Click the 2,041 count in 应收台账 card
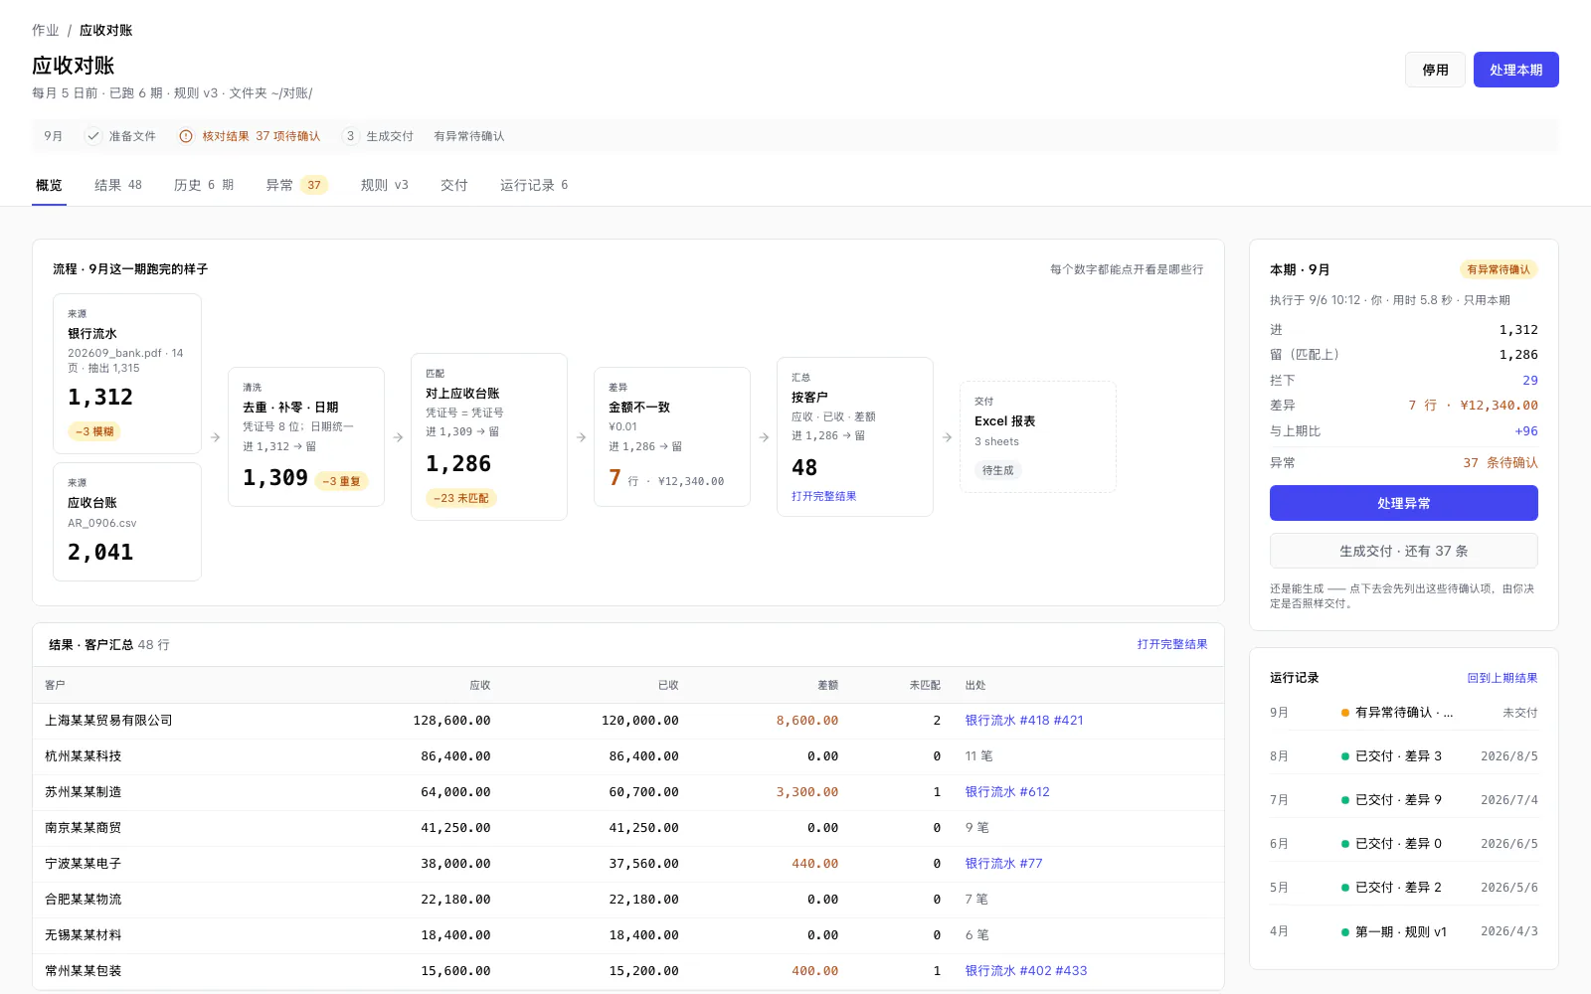Viewport: 1591px width, 994px height. point(100,552)
